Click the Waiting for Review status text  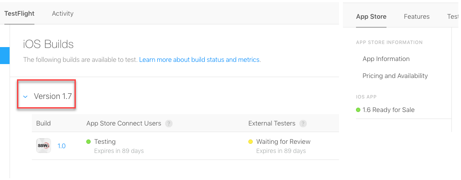283,142
